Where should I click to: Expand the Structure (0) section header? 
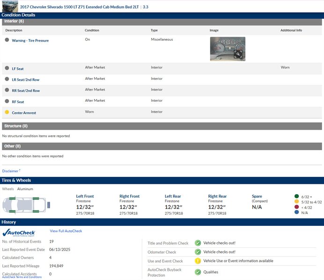(162, 126)
